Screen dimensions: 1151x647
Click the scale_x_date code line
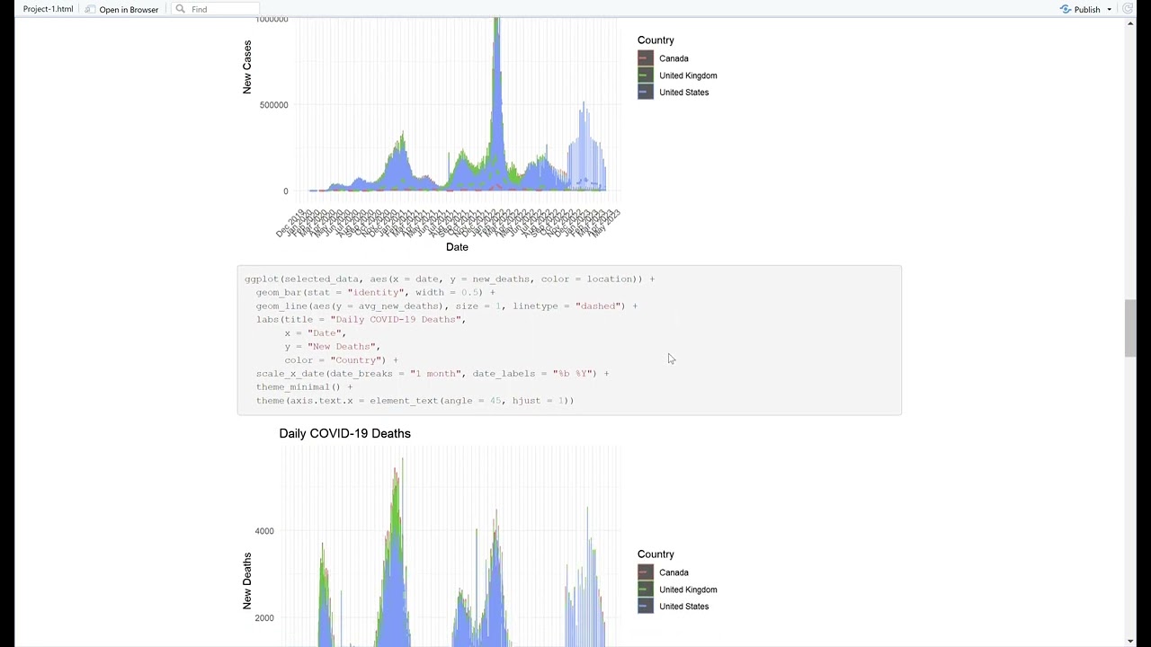(x=432, y=373)
